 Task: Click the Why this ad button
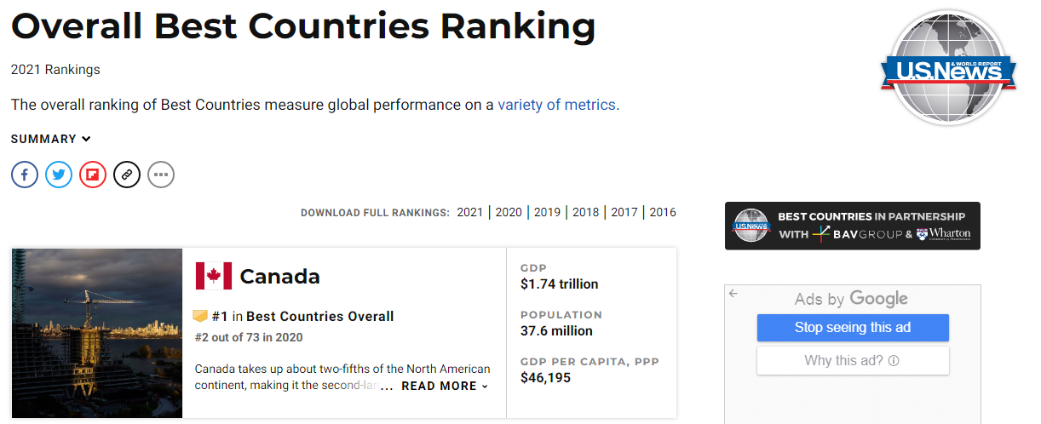(853, 361)
